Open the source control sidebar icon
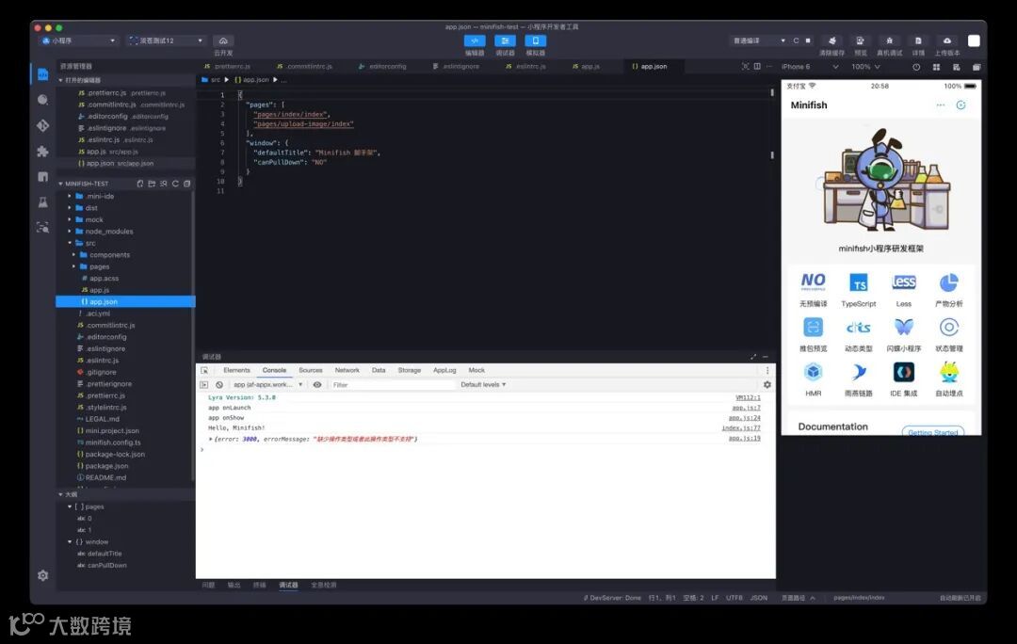1017x644 pixels. point(42,125)
